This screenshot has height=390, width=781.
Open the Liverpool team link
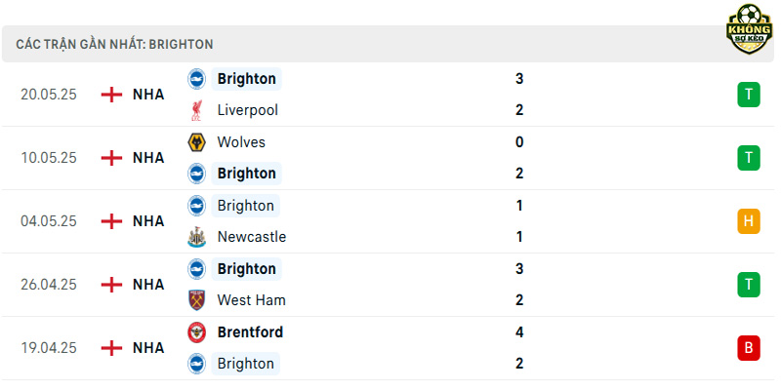click(x=248, y=110)
